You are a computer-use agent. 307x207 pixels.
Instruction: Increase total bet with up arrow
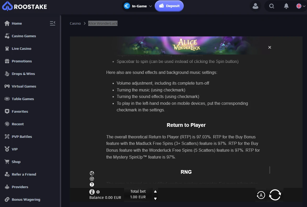(155, 192)
